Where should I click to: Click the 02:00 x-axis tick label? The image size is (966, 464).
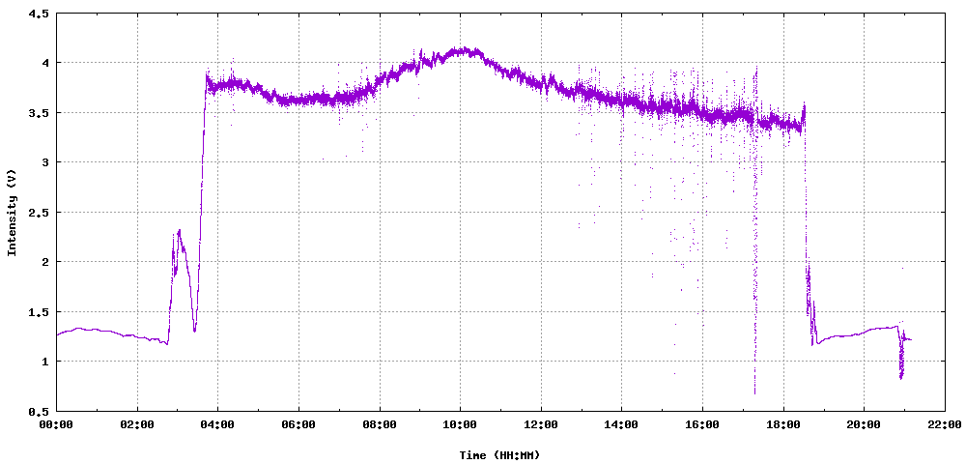137,424
